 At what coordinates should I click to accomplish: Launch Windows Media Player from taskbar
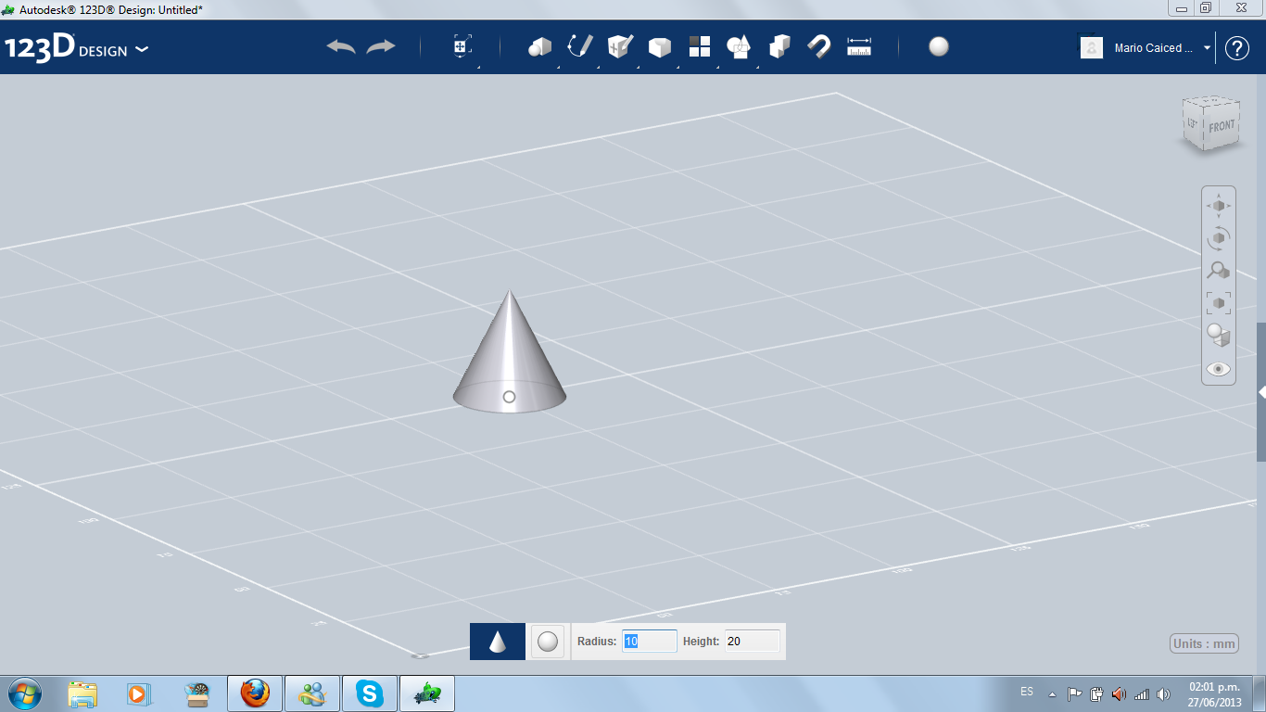click(138, 693)
